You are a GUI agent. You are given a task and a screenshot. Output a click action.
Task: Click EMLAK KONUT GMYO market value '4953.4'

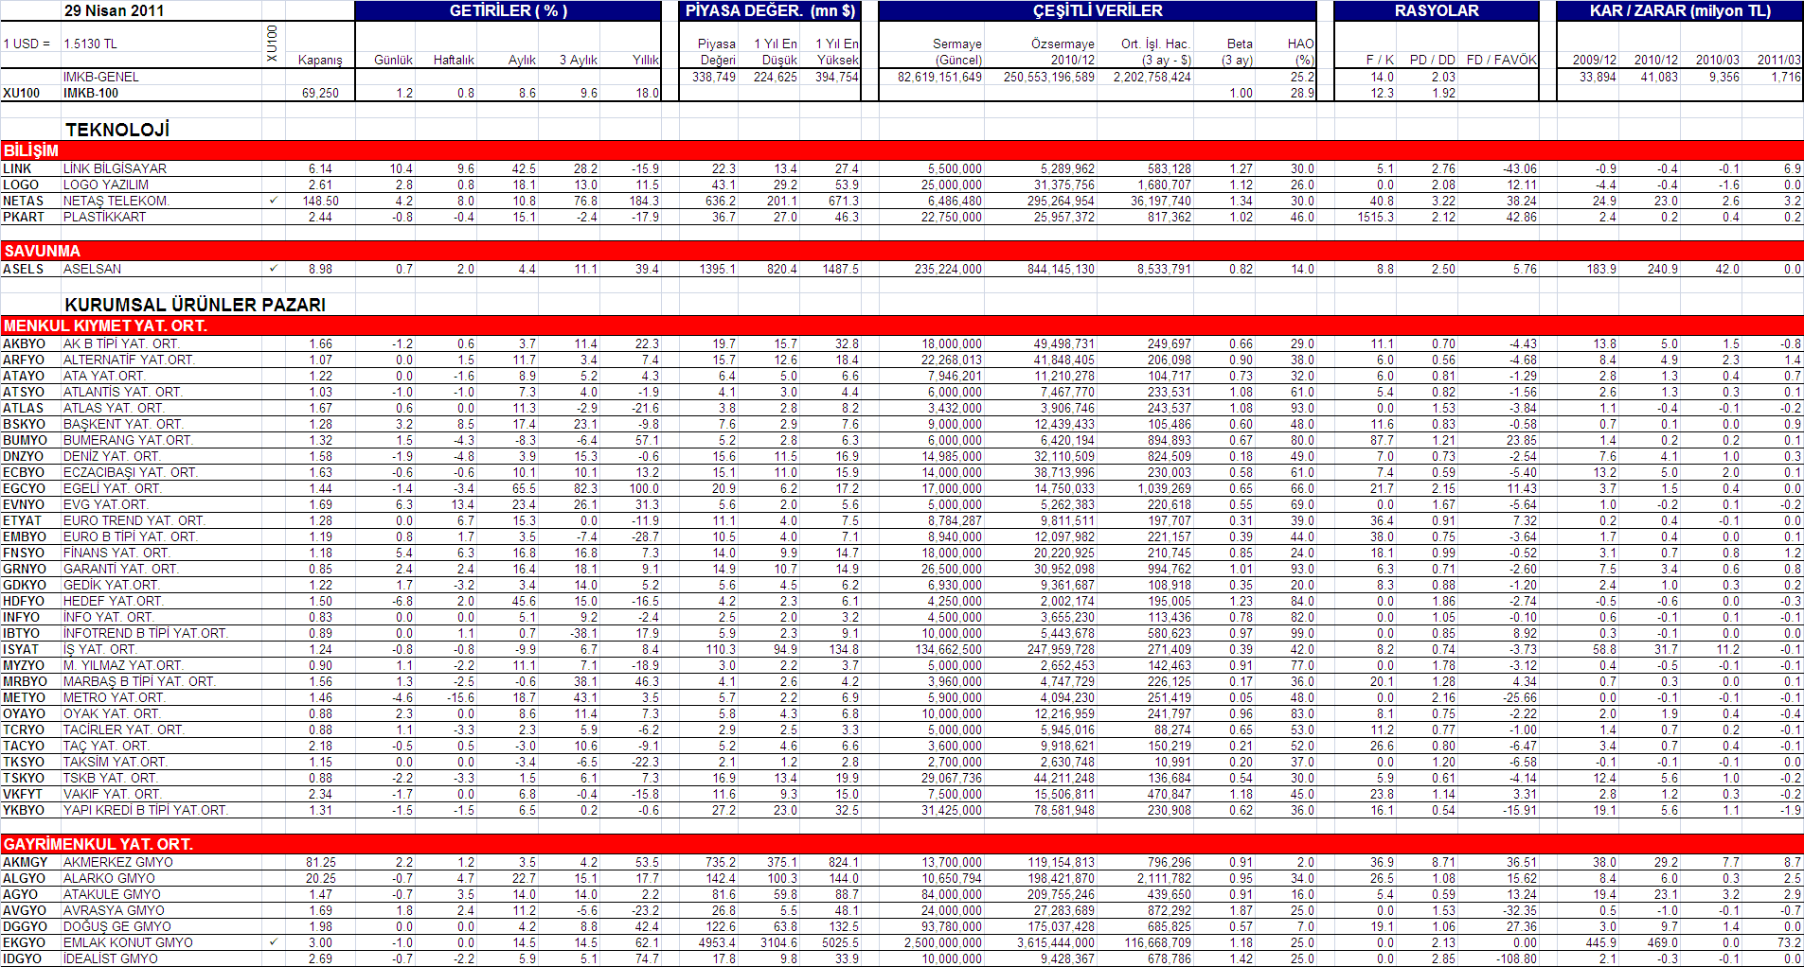(x=717, y=942)
